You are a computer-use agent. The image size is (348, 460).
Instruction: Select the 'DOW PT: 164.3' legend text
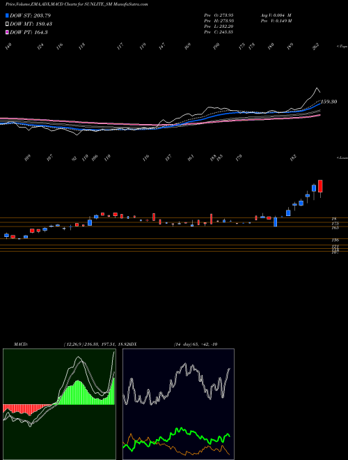(29, 32)
